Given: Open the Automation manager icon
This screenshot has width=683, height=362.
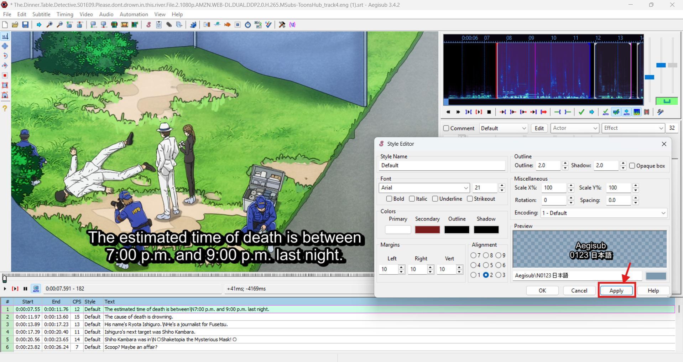Looking at the screenshot, I should click(193, 25).
